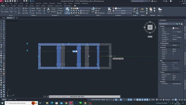
Task: Toggle the layer freeze sun icon
Action: 74,8
